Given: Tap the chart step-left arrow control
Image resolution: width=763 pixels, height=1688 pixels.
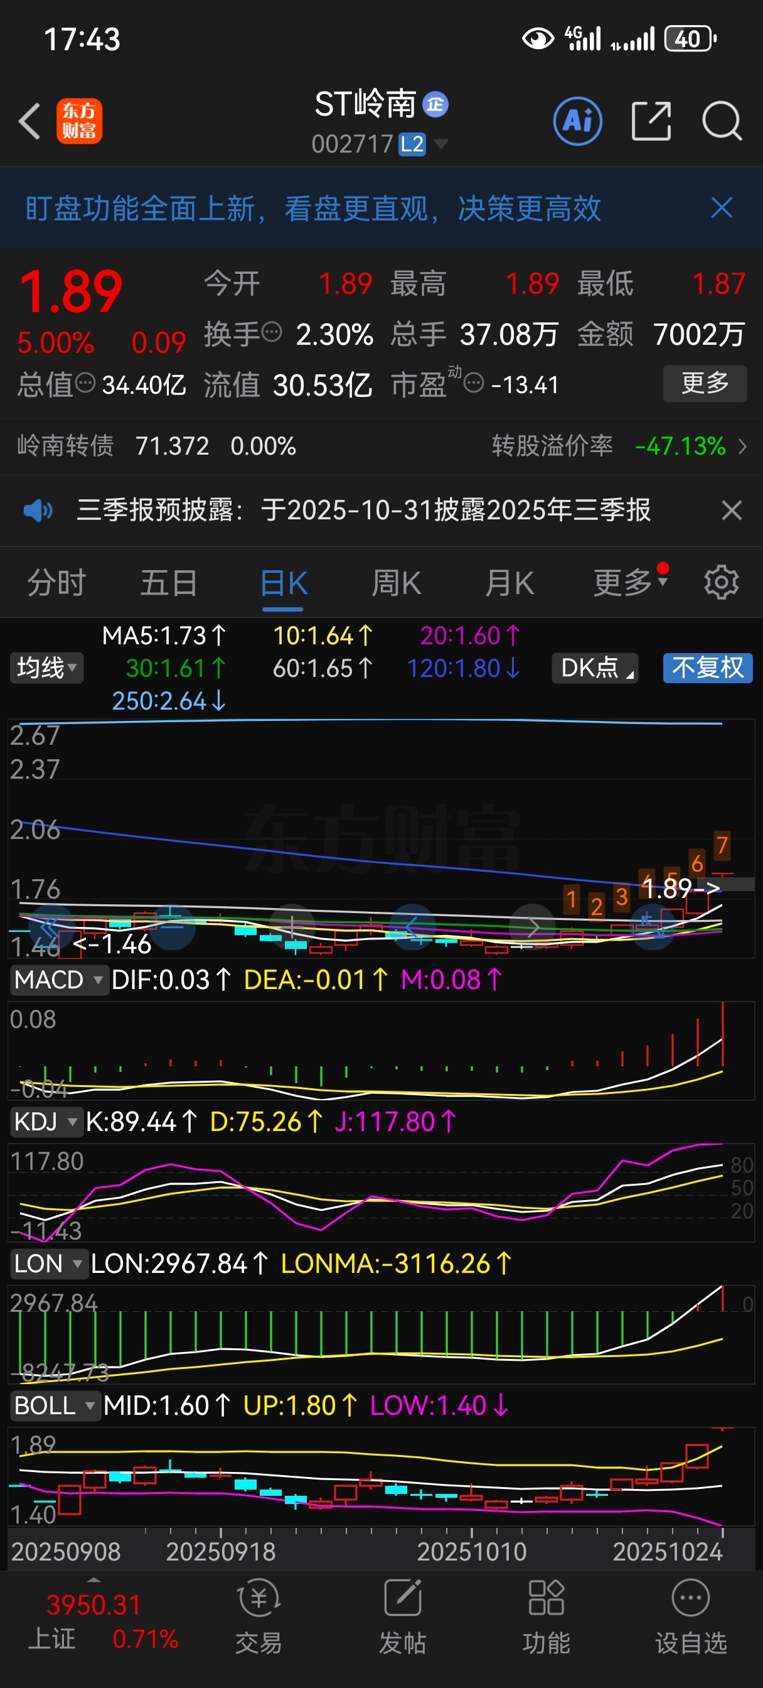Looking at the screenshot, I should coord(413,926).
